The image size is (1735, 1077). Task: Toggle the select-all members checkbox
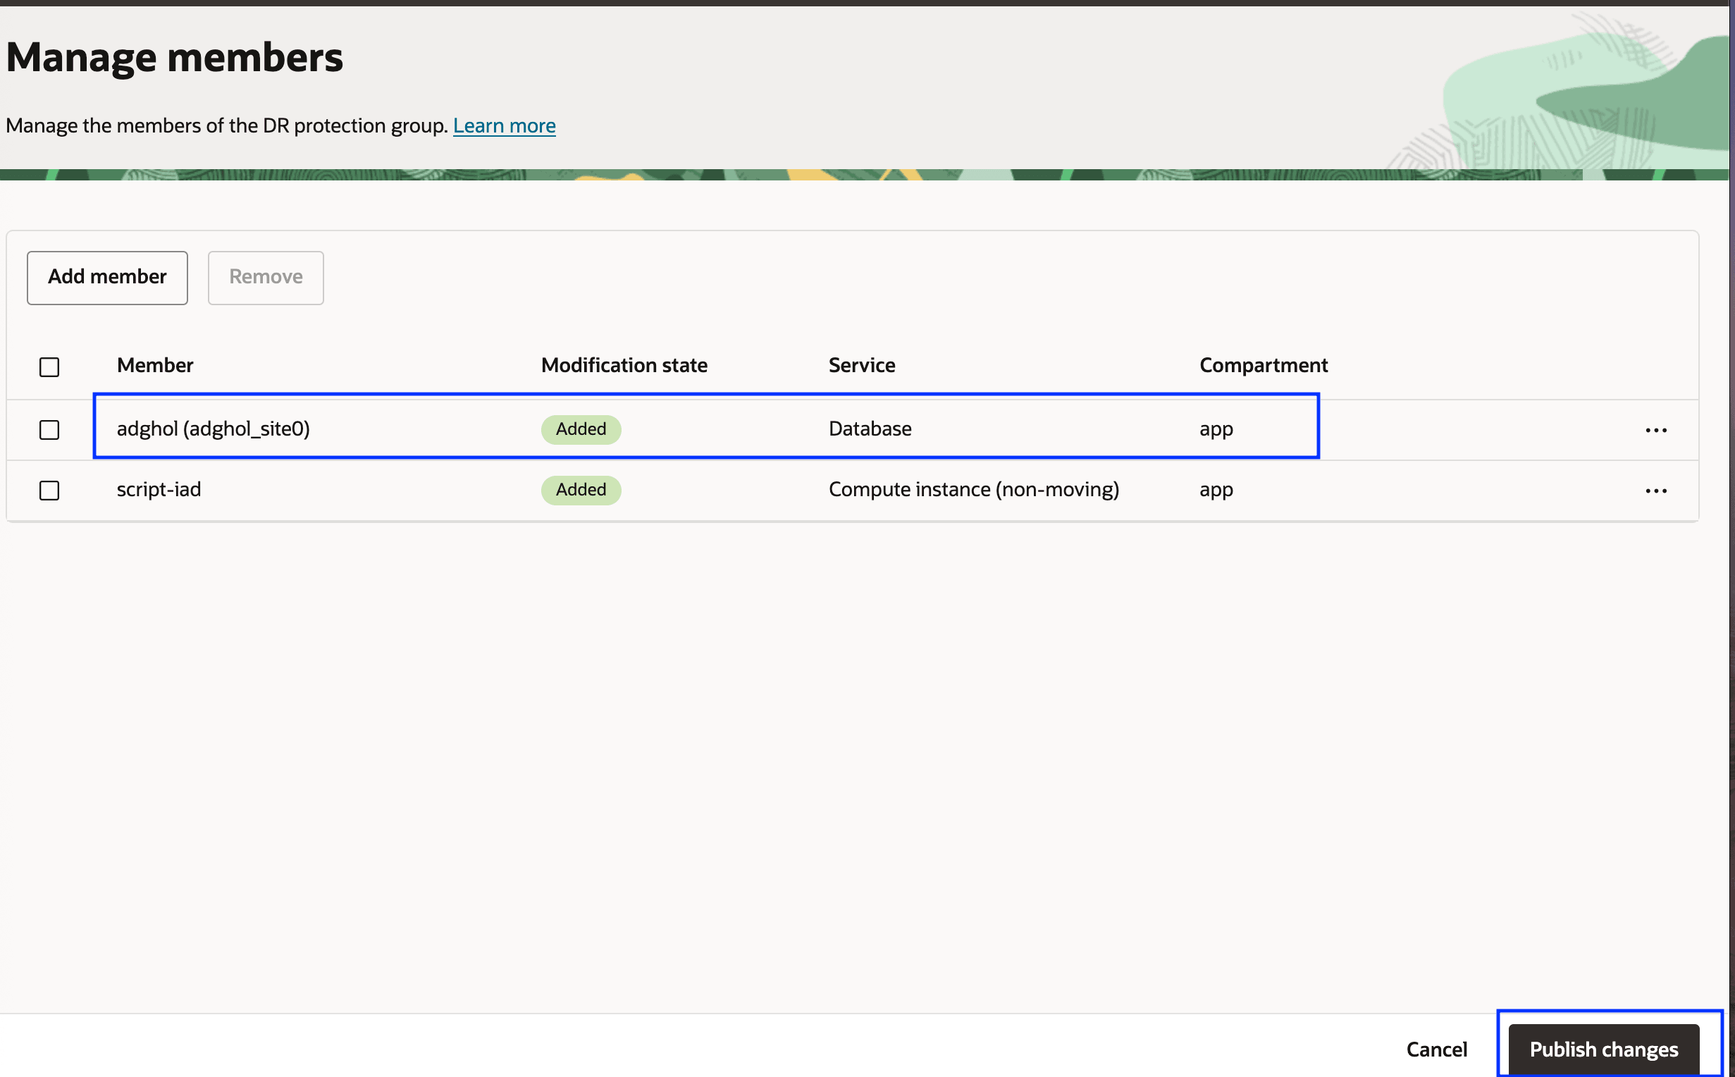coord(49,367)
